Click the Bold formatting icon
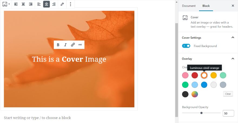238x123 pixels. click(x=58, y=45)
